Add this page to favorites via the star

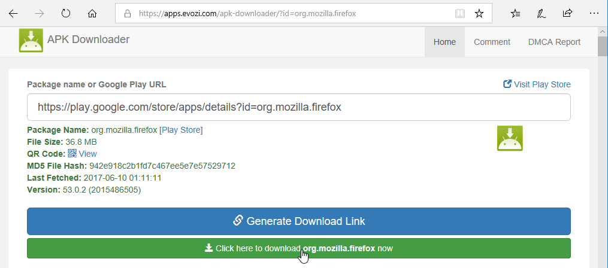tap(479, 14)
